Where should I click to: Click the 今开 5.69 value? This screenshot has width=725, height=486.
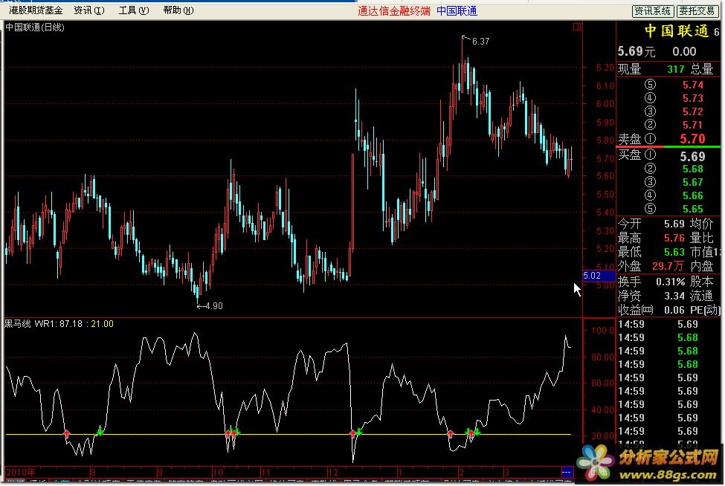(x=674, y=224)
